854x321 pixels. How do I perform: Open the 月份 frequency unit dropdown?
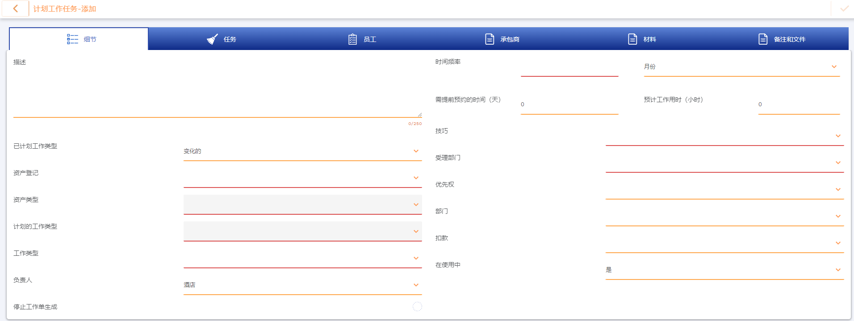point(741,67)
